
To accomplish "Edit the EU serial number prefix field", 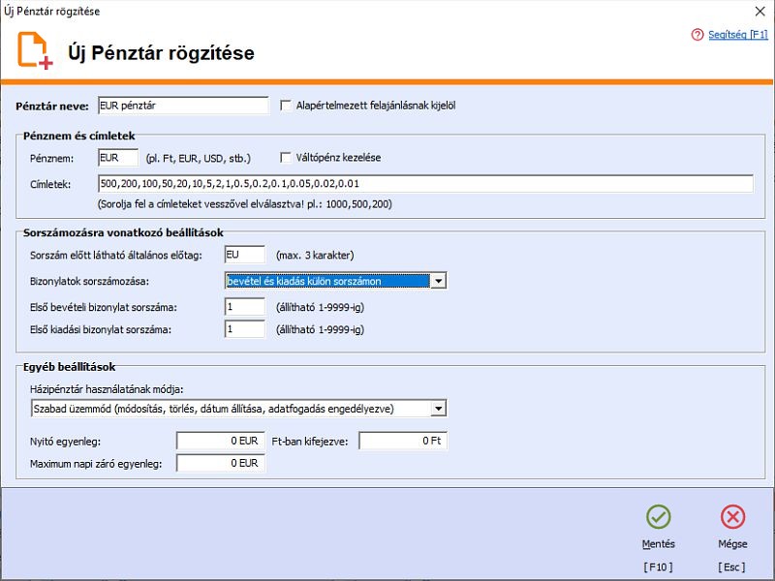I will click(x=245, y=256).
